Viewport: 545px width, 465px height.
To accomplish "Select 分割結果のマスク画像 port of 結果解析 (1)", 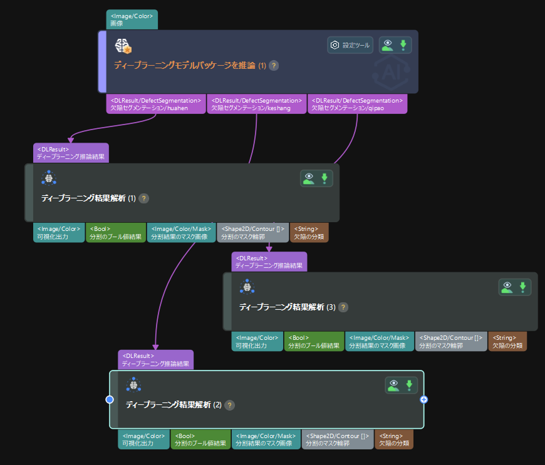I will (182, 233).
